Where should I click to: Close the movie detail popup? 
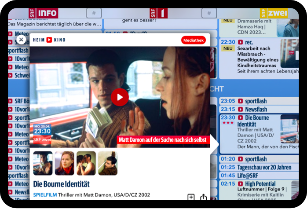(21, 40)
